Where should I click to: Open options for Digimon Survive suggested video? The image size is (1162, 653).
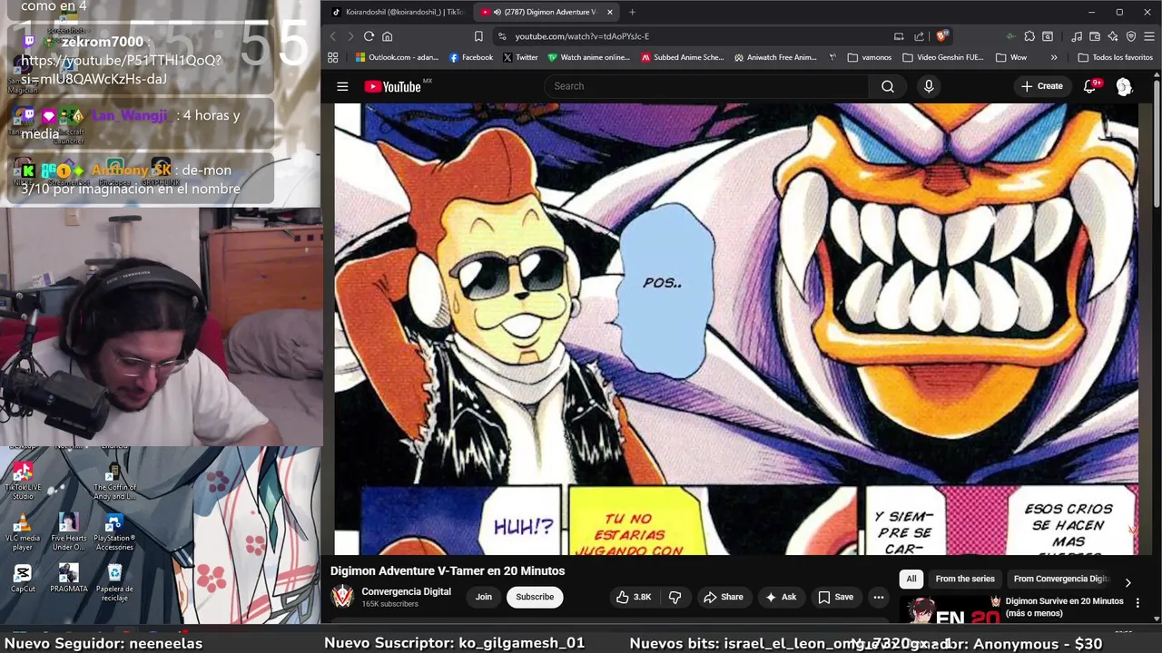pyautogui.click(x=1137, y=602)
